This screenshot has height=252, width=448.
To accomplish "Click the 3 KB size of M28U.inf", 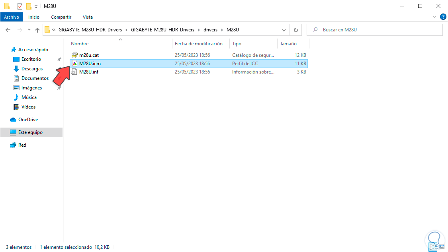I will (301, 72).
